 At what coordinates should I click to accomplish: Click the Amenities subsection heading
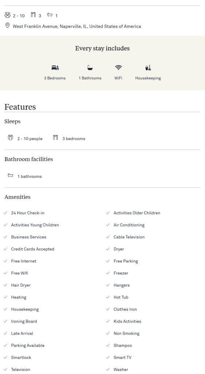click(x=17, y=197)
